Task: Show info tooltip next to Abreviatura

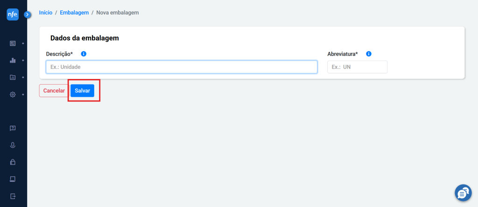Action: pos(369,54)
